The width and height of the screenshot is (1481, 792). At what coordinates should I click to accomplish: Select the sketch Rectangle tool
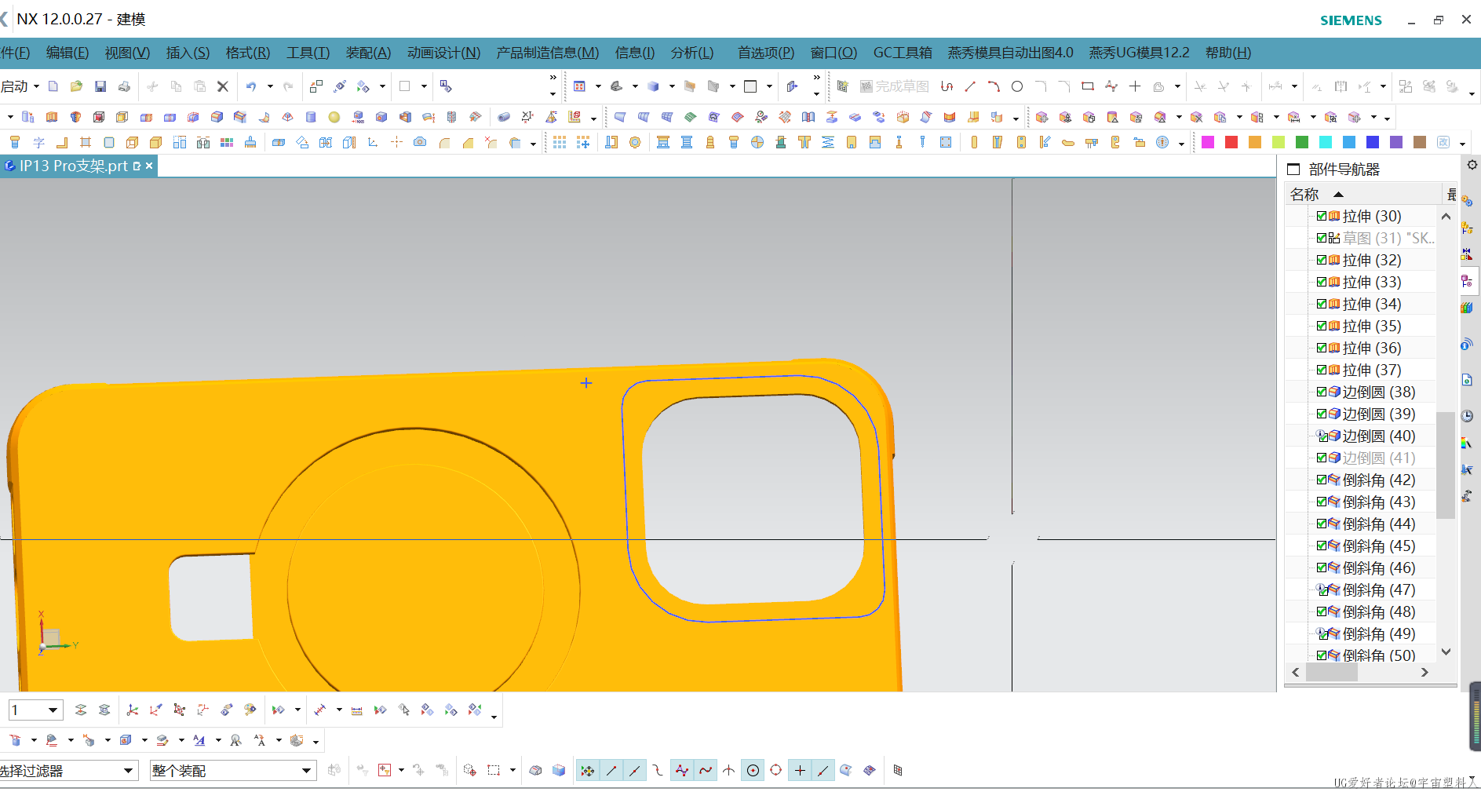click(x=1088, y=86)
